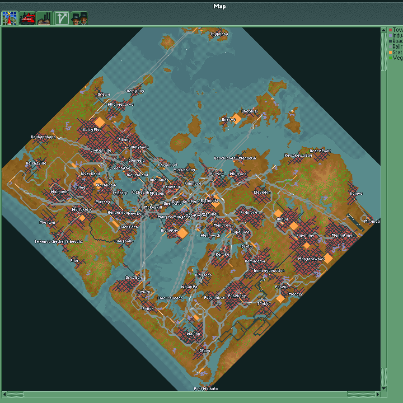Click the Helensville town label

point(36,163)
